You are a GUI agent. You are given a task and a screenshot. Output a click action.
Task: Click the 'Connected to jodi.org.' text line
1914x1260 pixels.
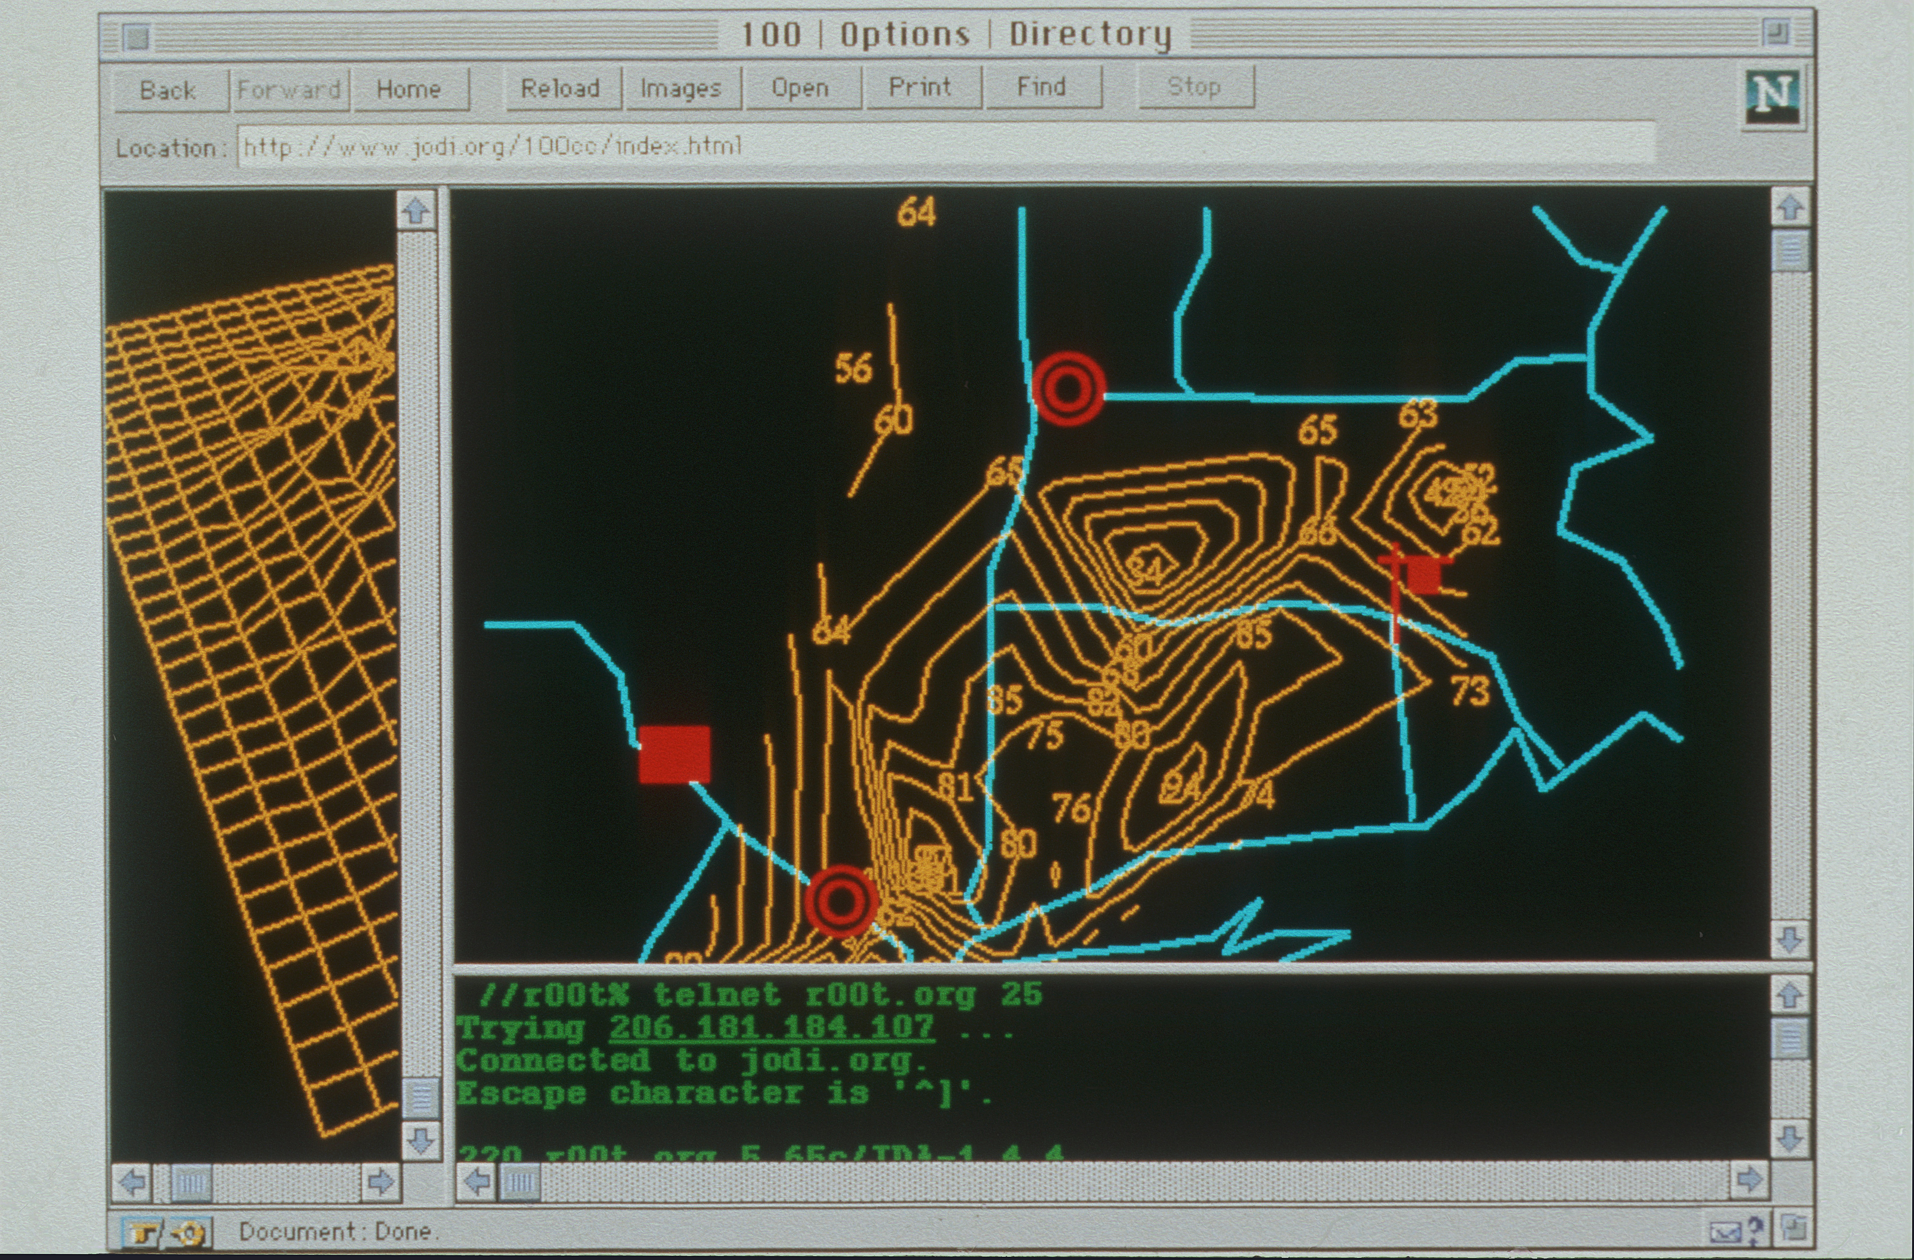click(x=692, y=1061)
